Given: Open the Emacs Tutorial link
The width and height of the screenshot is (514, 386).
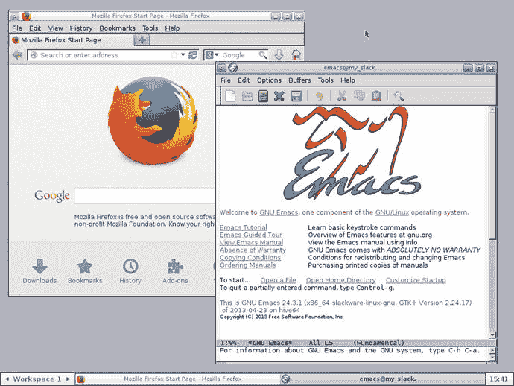Looking at the screenshot, I should (x=244, y=227).
